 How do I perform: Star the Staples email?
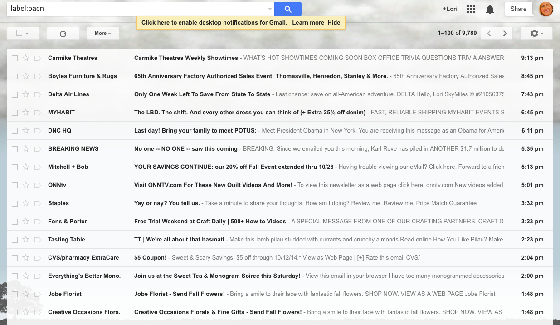[x=26, y=203]
